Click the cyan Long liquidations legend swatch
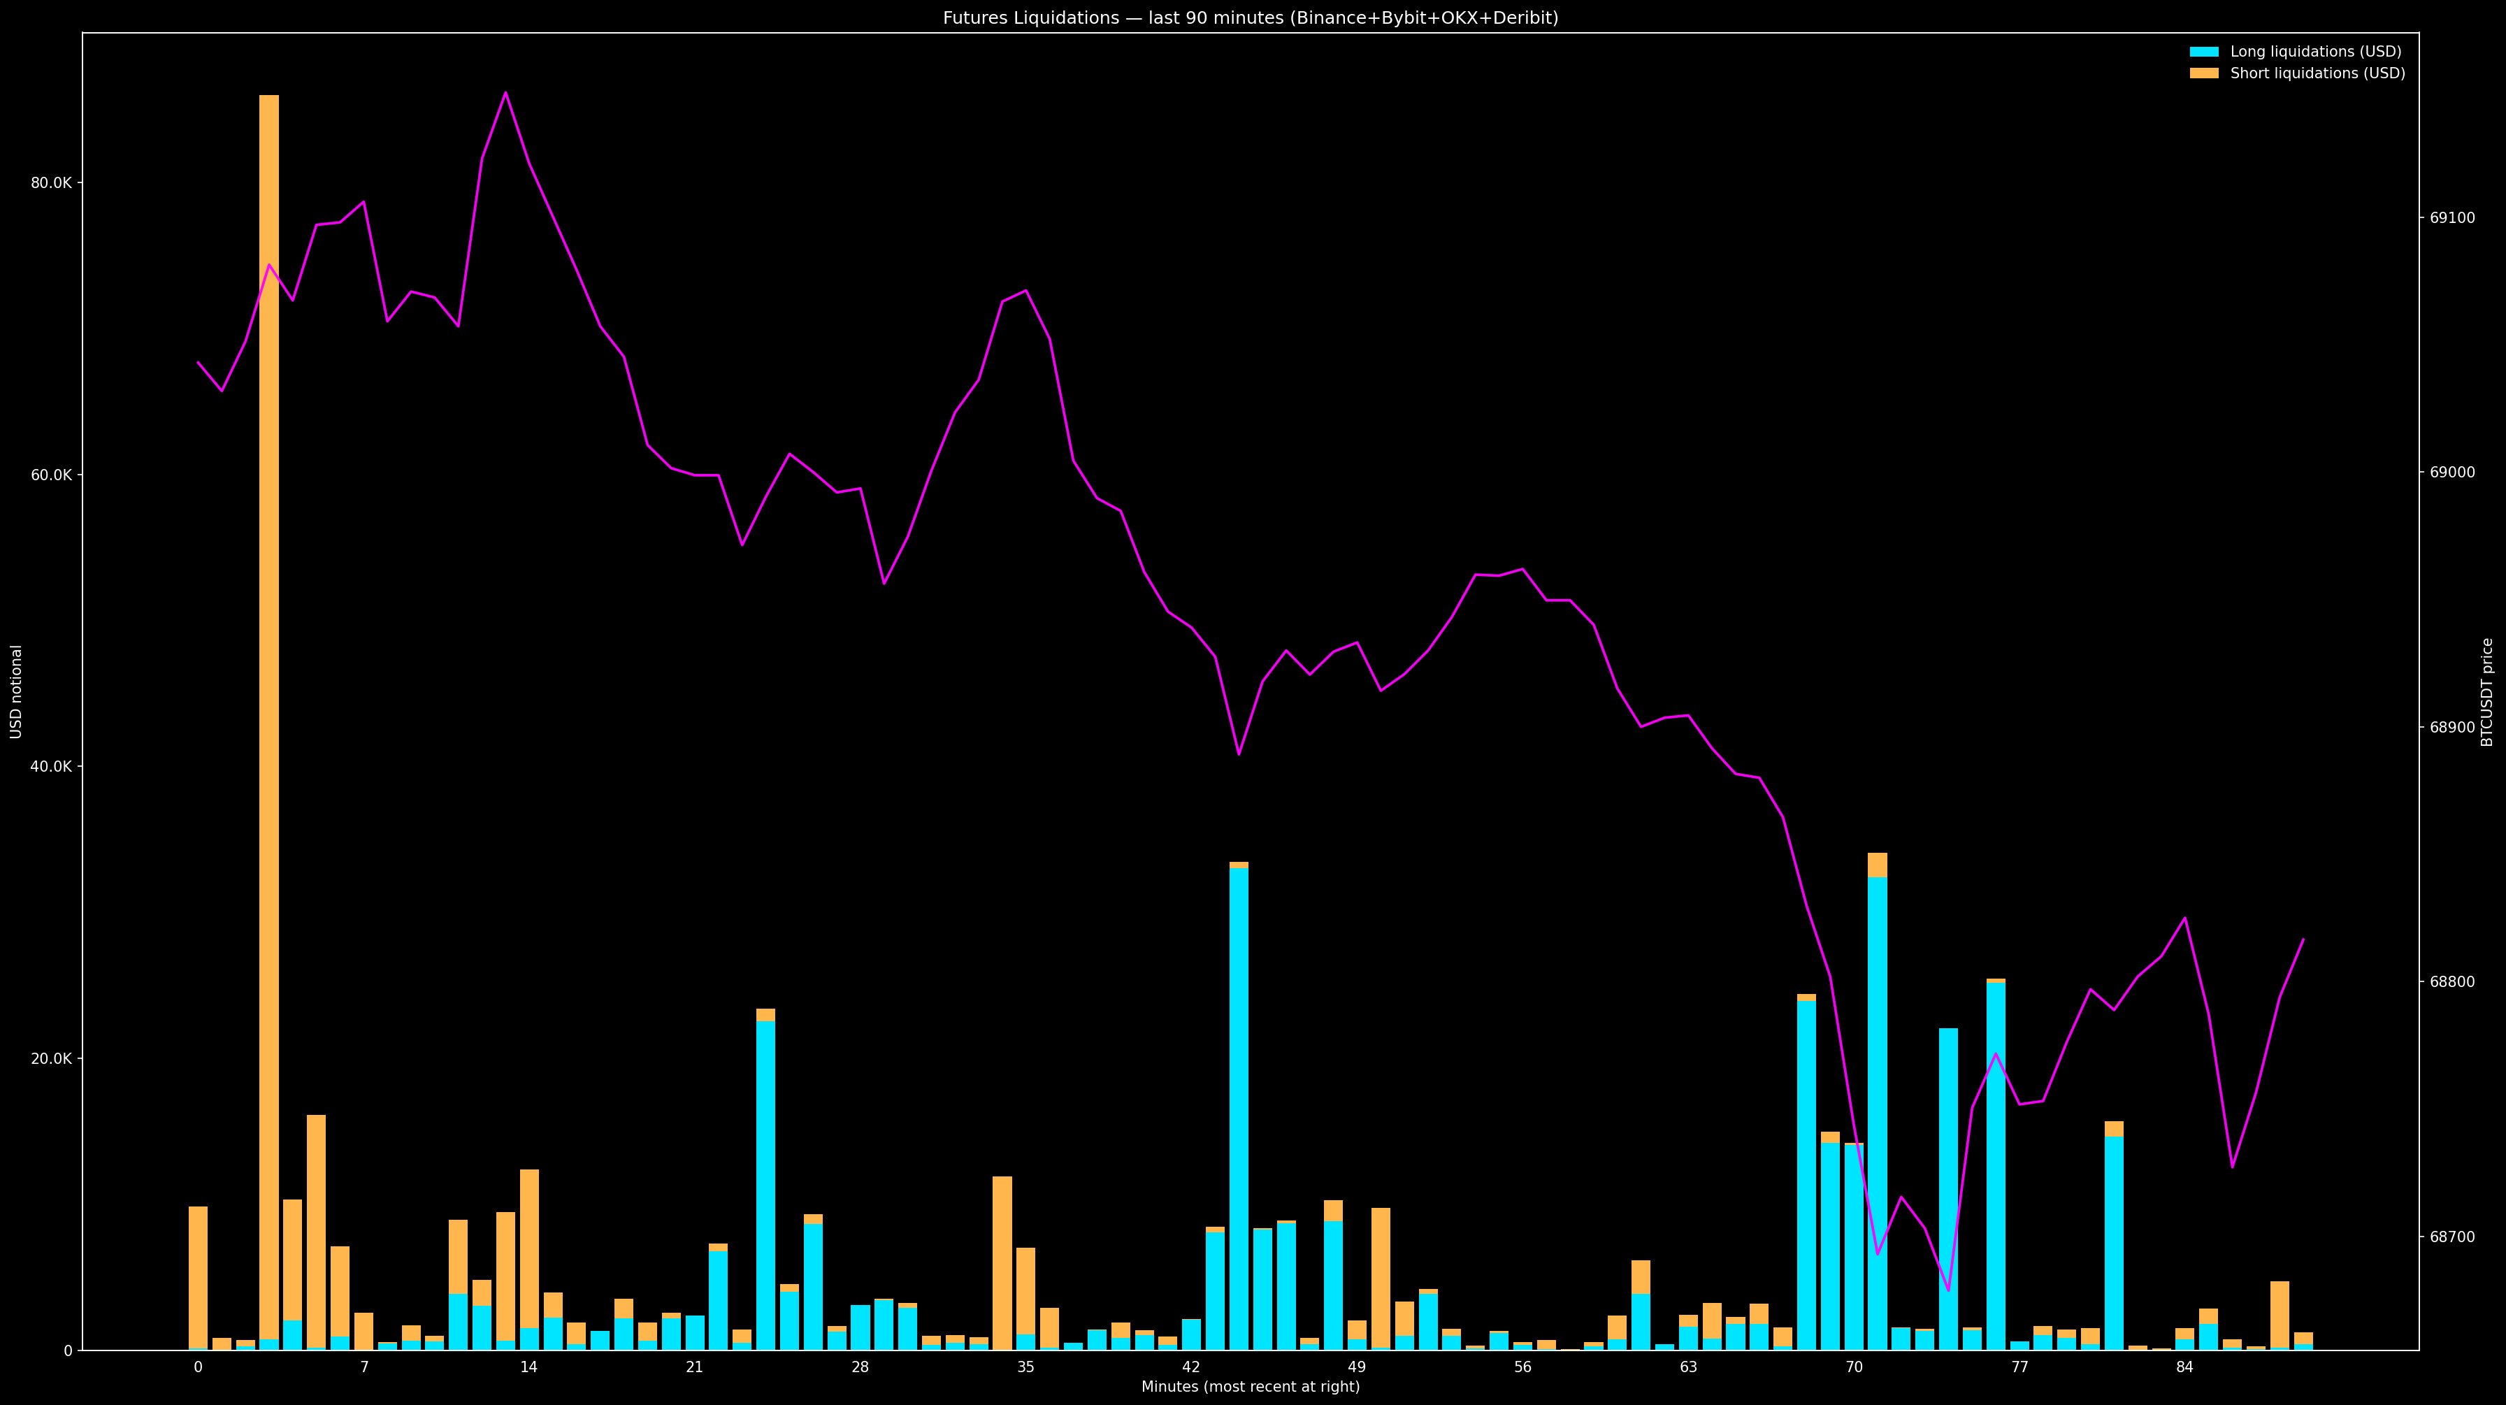Image resolution: width=2506 pixels, height=1405 pixels. click(x=2205, y=52)
